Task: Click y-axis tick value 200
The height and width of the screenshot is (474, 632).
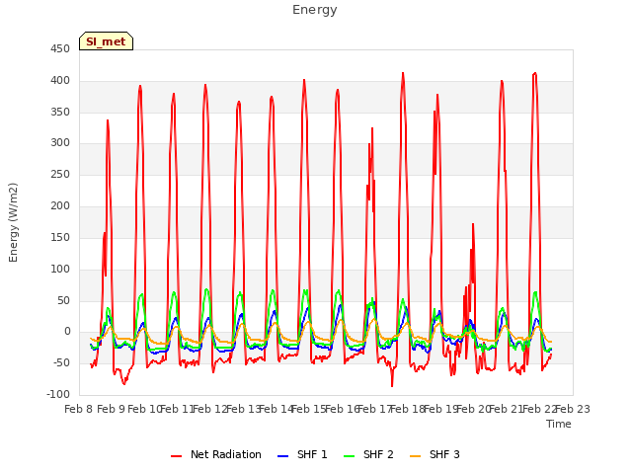Action: coord(60,205)
